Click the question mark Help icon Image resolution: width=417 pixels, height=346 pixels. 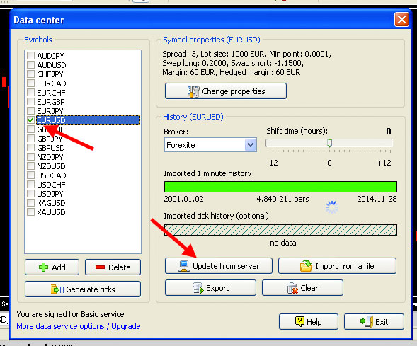299,321
